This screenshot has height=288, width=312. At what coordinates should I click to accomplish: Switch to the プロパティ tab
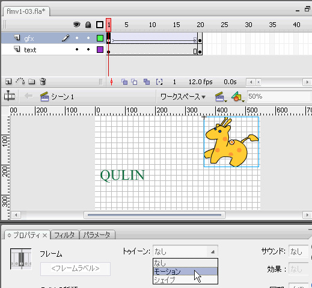click(x=27, y=235)
